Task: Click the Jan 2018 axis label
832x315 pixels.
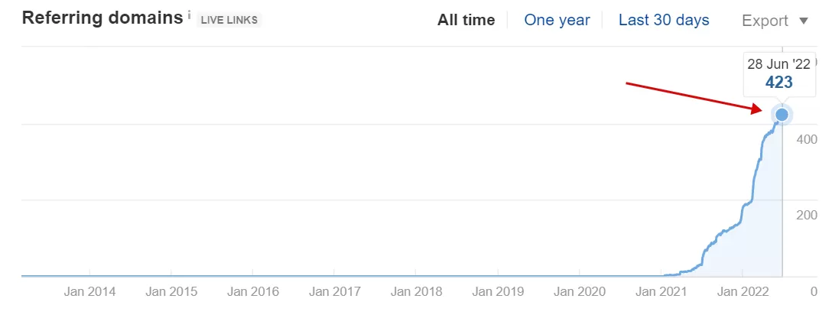Action: pos(416,291)
